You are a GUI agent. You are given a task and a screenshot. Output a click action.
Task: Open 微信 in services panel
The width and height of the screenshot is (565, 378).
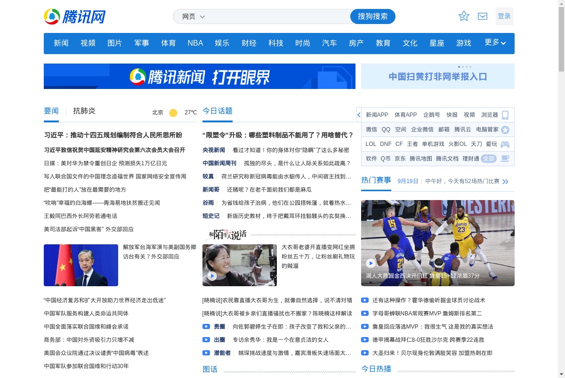point(371,129)
